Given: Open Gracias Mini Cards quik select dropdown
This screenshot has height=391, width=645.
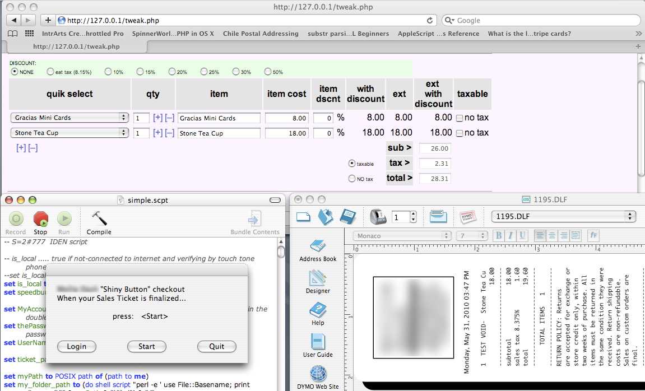Looking at the screenshot, I should [69, 118].
